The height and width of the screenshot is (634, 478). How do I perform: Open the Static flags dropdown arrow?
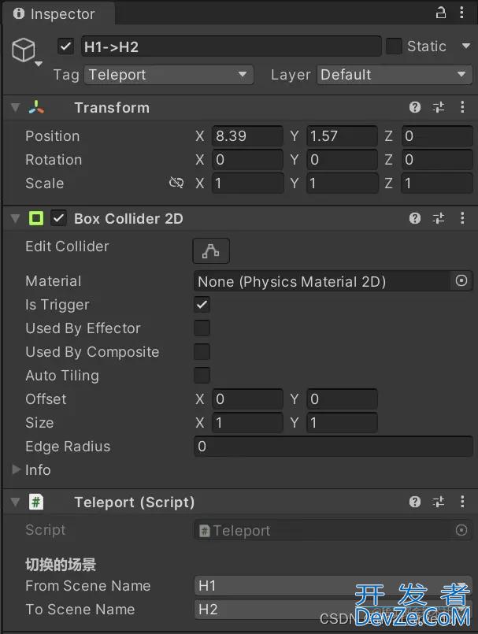tap(466, 46)
